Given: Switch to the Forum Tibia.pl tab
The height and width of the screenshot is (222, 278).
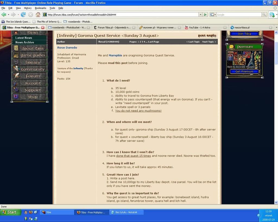Looking at the screenshot, I should (114, 27).
